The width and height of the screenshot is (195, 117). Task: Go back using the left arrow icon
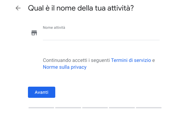tap(18, 8)
